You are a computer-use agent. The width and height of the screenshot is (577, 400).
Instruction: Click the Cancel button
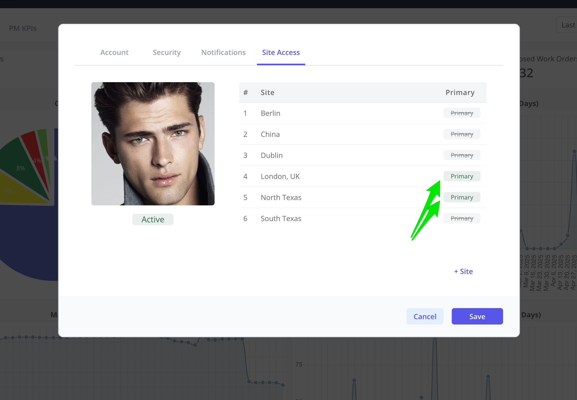425,316
